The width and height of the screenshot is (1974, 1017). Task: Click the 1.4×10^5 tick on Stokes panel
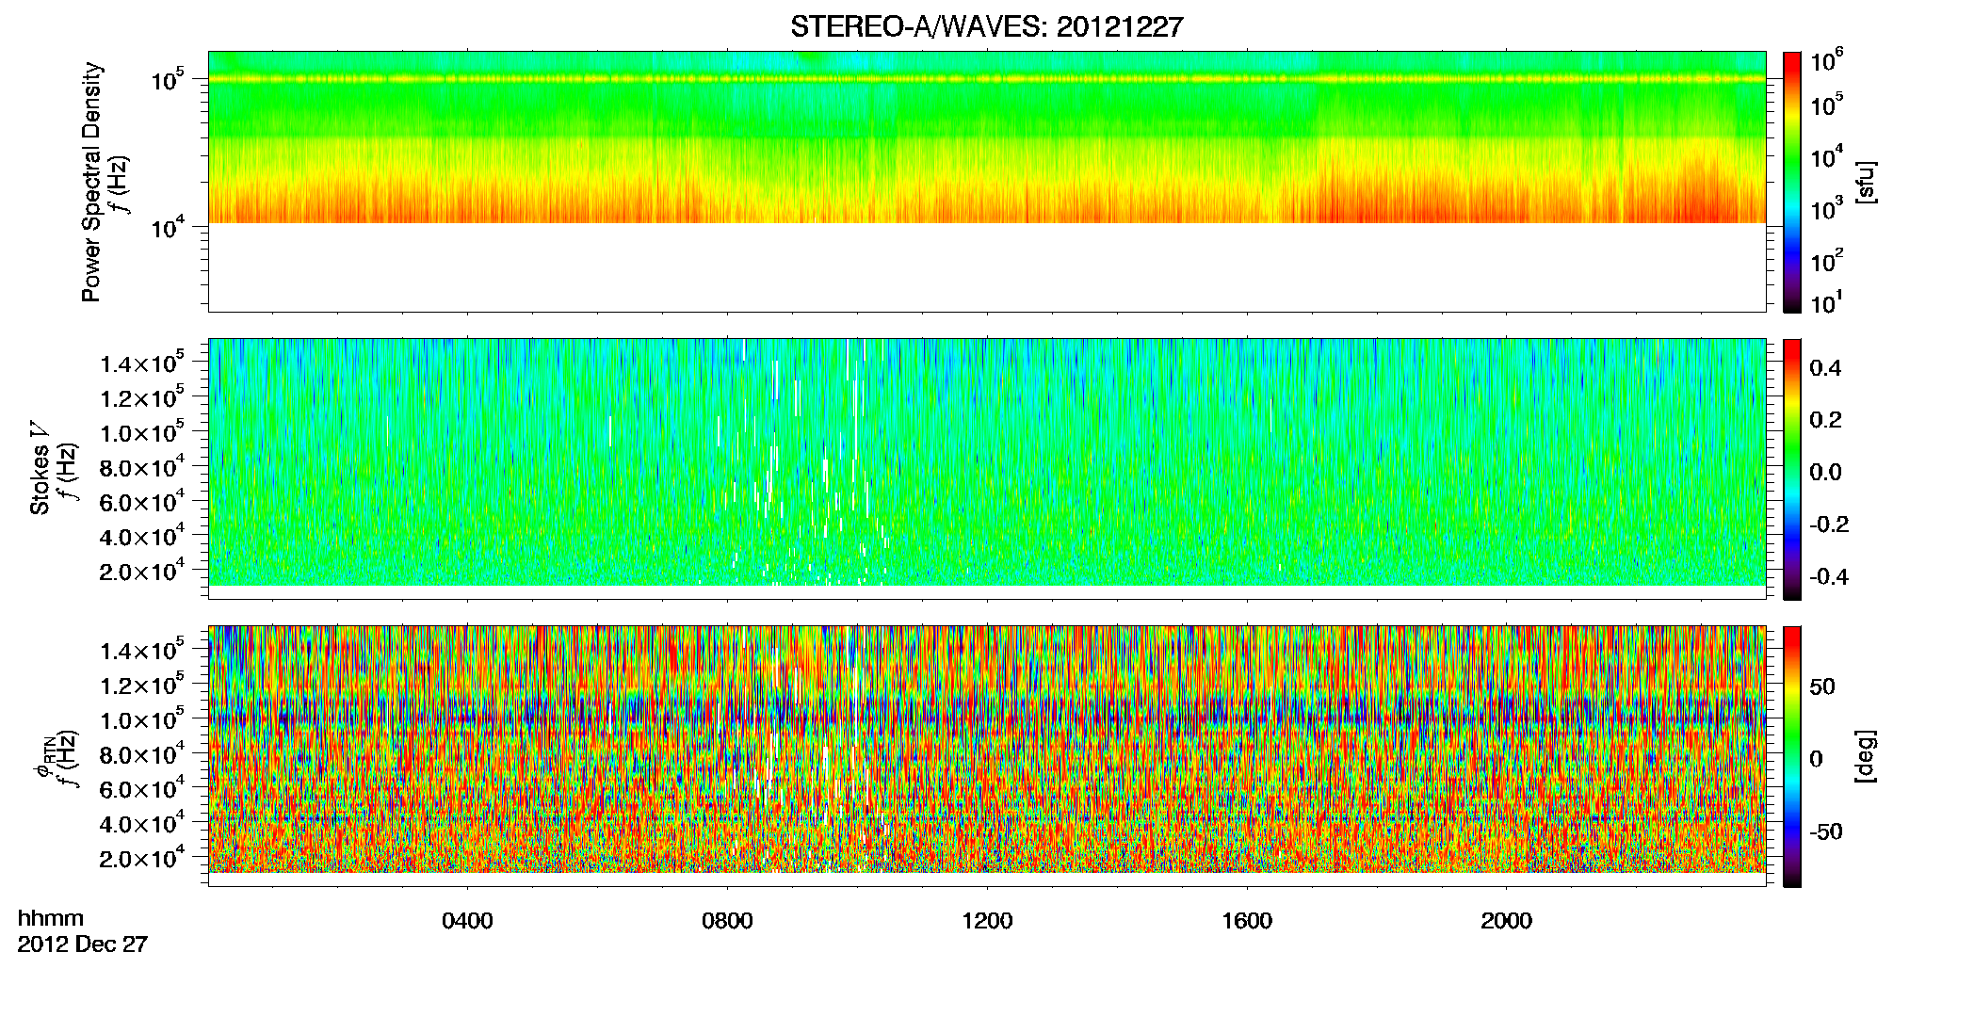click(142, 363)
